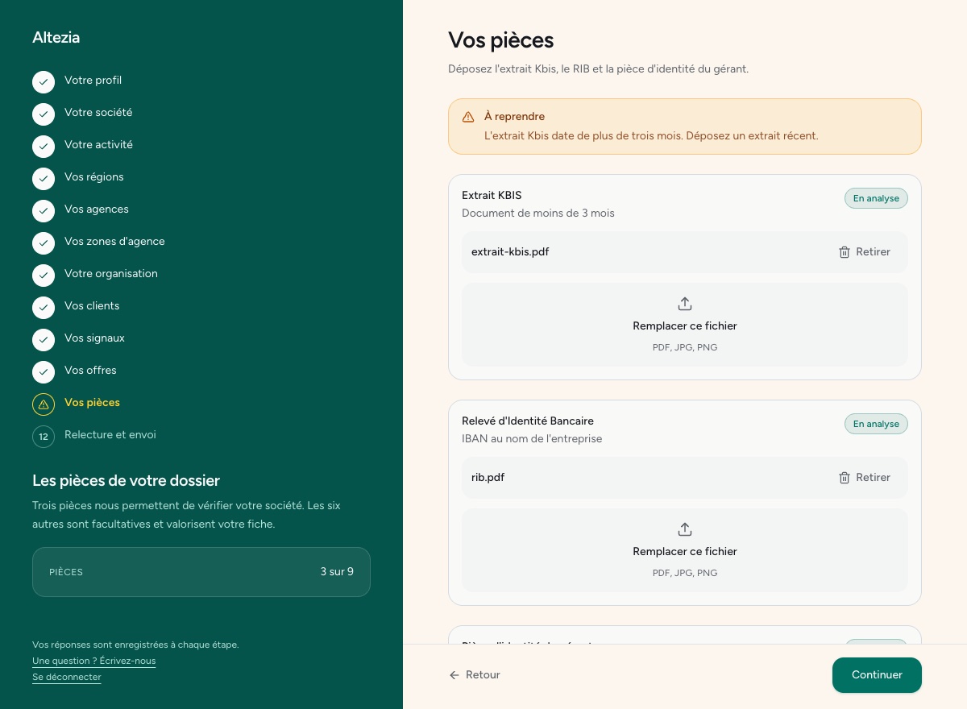Navigate to the Vos offres step

[x=90, y=371]
